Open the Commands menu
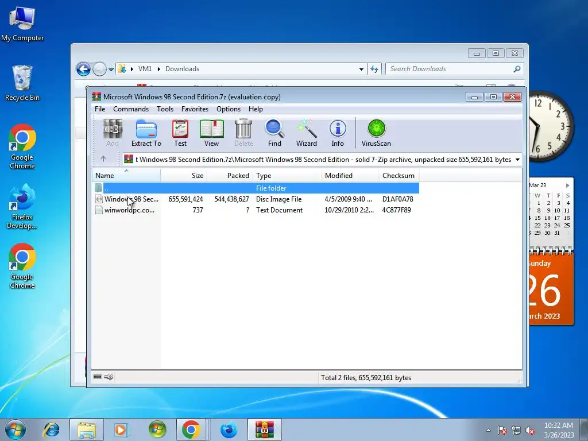 [131, 109]
